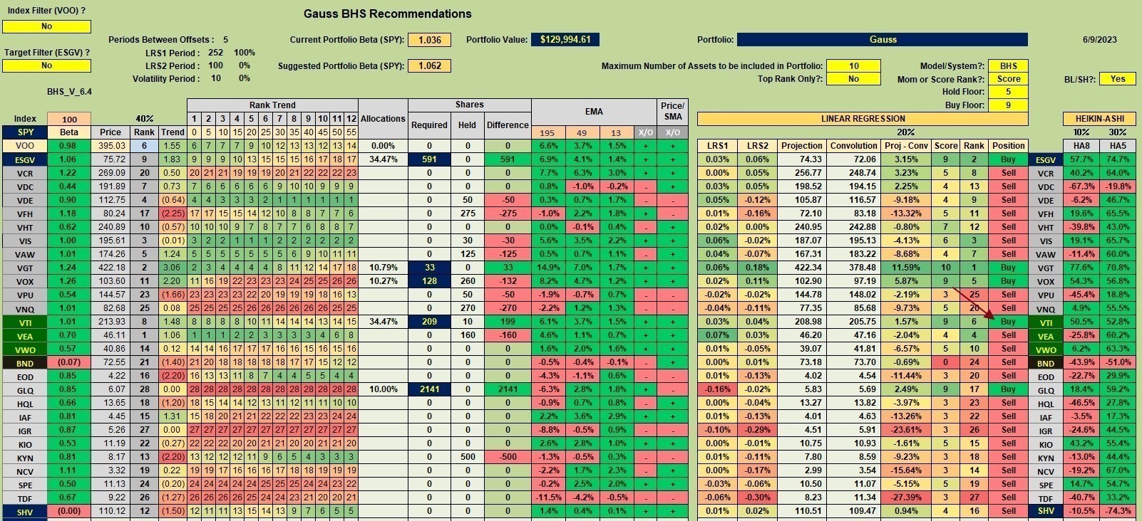
Task: Click the Model/System cell showing BHS
Action: coord(1009,65)
